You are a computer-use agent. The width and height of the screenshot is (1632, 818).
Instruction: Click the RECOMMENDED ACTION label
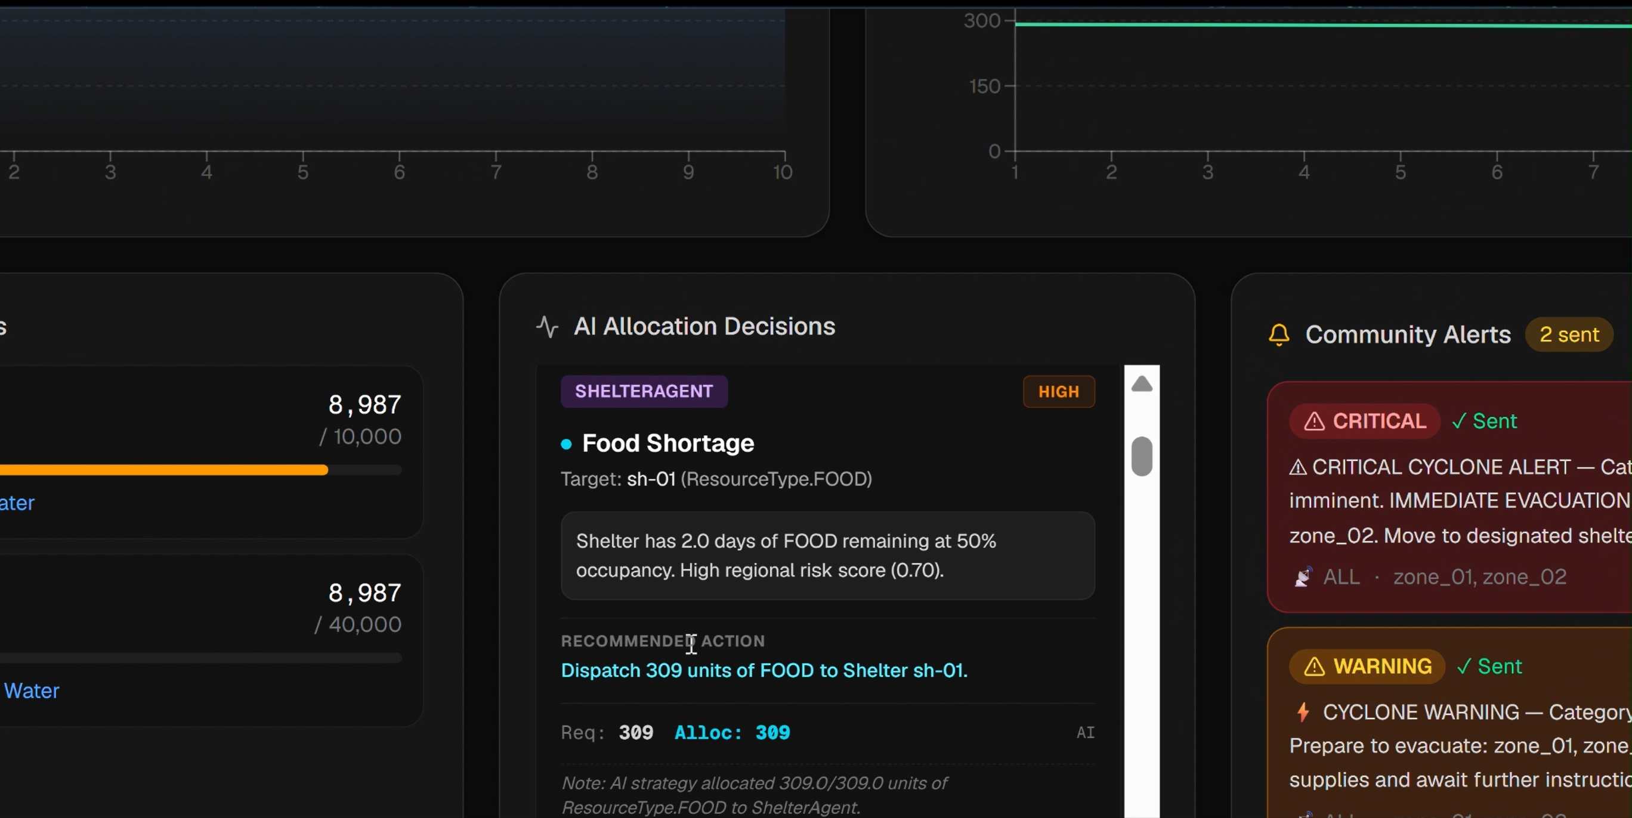[x=663, y=641]
